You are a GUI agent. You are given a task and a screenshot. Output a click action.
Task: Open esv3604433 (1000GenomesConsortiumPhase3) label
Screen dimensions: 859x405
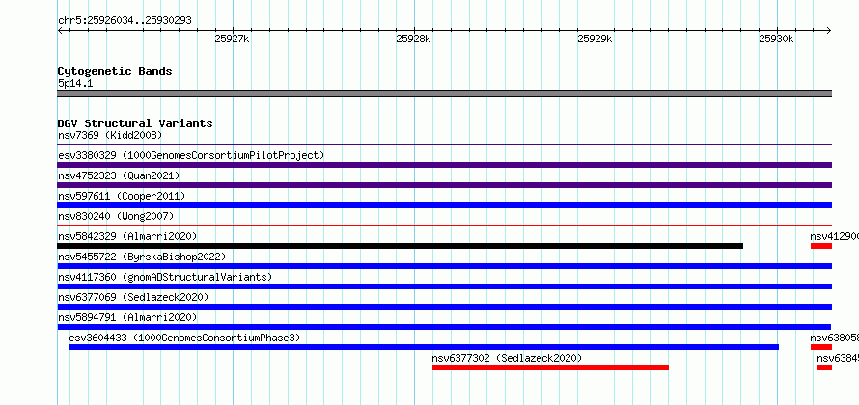(184, 337)
